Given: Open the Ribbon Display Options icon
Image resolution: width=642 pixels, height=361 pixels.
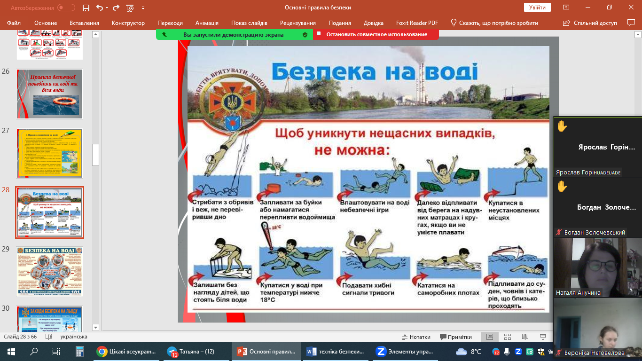Looking at the screenshot, I should coord(566,8).
